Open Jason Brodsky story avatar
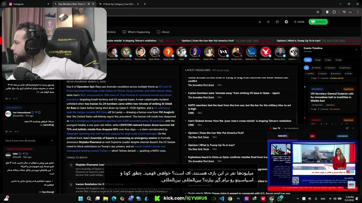Screen dimensions: 362x203 [x=154, y=52]
